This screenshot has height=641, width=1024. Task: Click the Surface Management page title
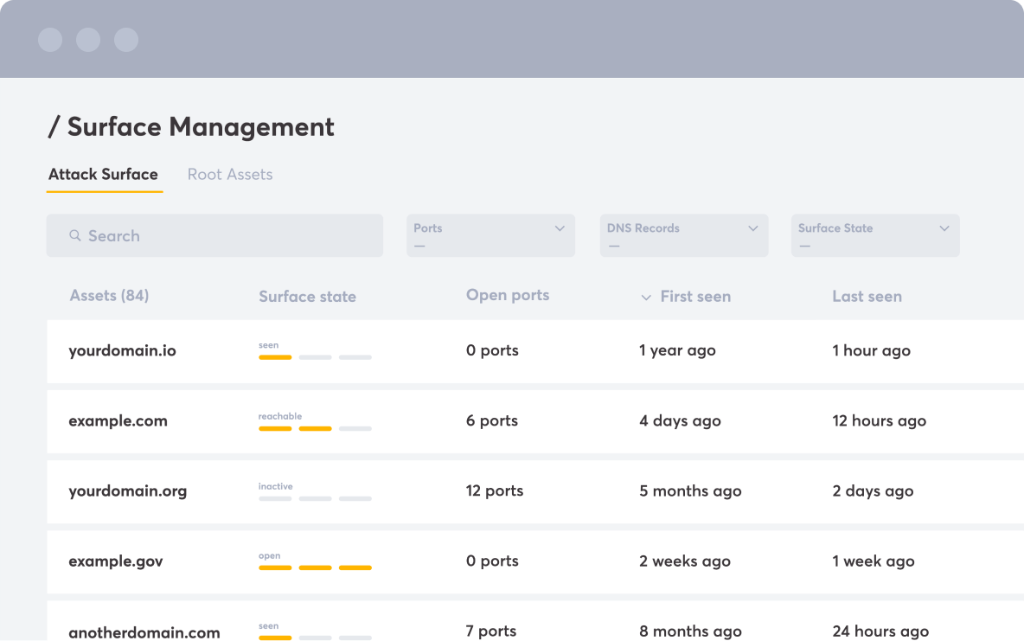[191, 127]
